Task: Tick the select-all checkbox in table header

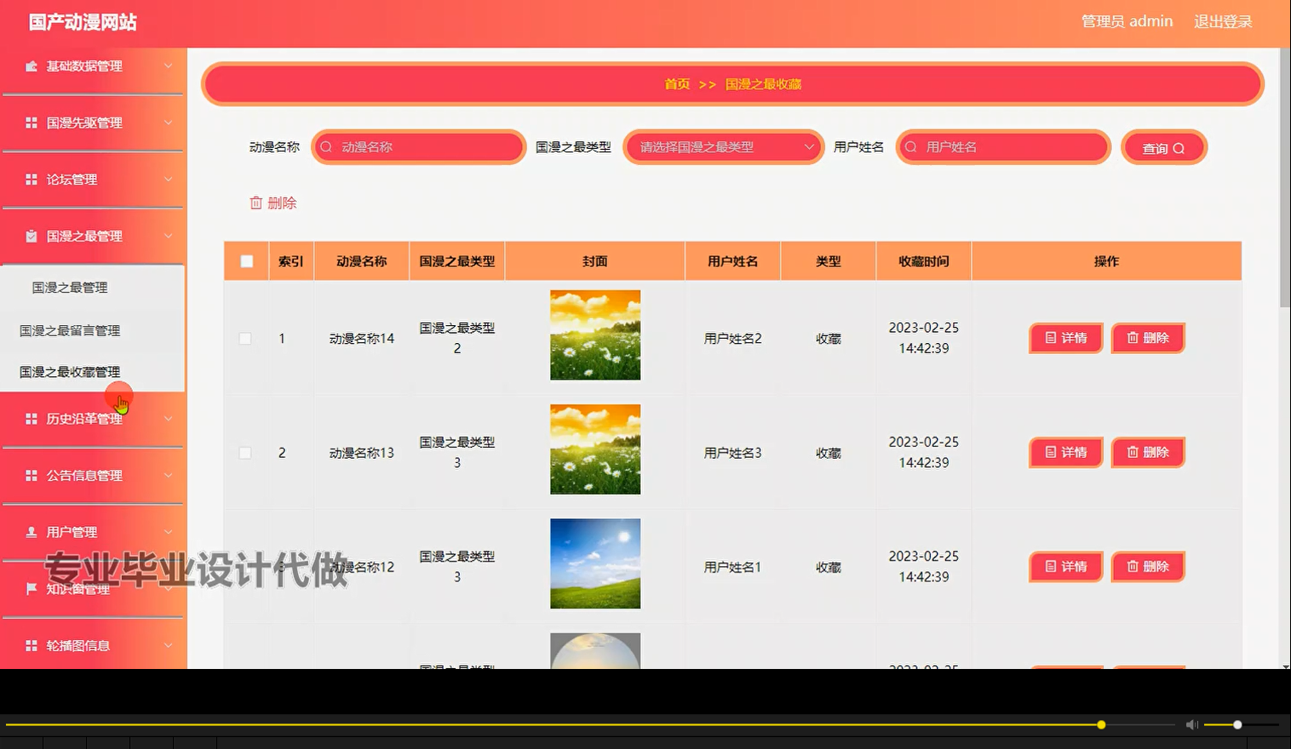Action: [x=247, y=261]
